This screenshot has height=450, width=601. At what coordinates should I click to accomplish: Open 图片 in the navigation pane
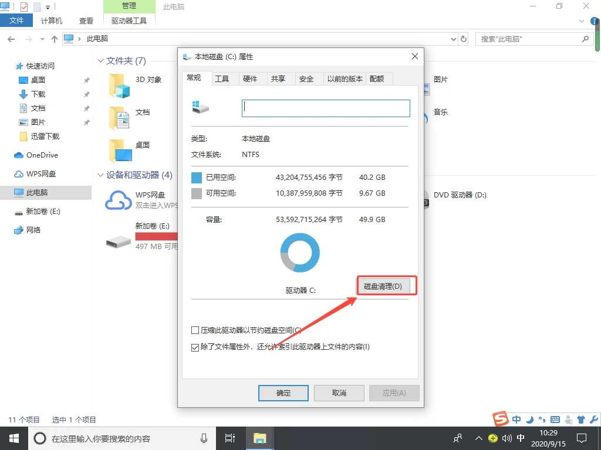coord(33,122)
